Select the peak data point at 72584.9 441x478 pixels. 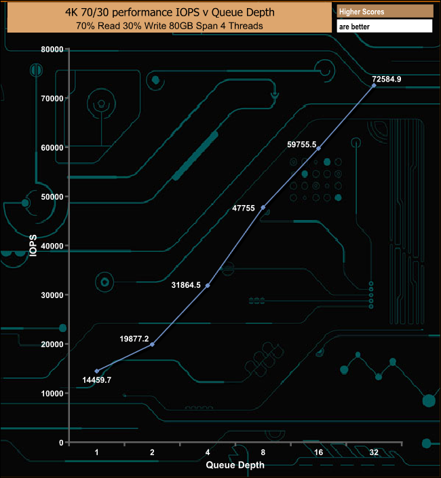375,85
